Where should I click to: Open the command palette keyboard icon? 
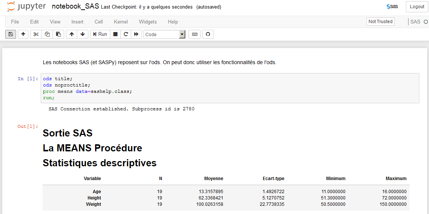tap(195, 34)
